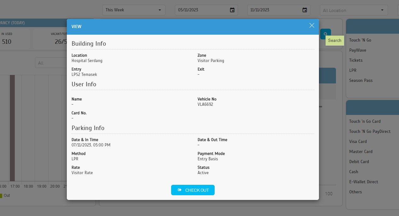
Task: Select E-Wallet Direct payment entry
Action: click(364, 182)
